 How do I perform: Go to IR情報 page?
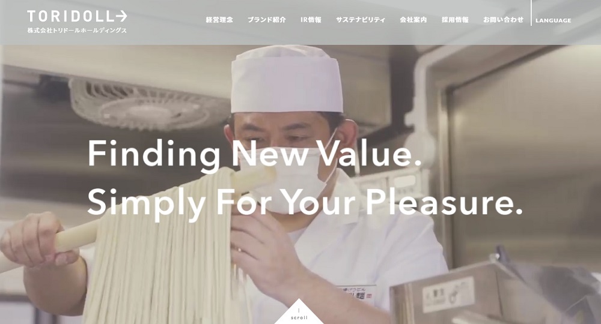pyautogui.click(x=311, y=20)
